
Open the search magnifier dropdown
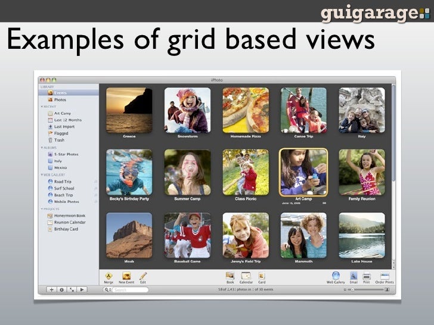[107, 290]
